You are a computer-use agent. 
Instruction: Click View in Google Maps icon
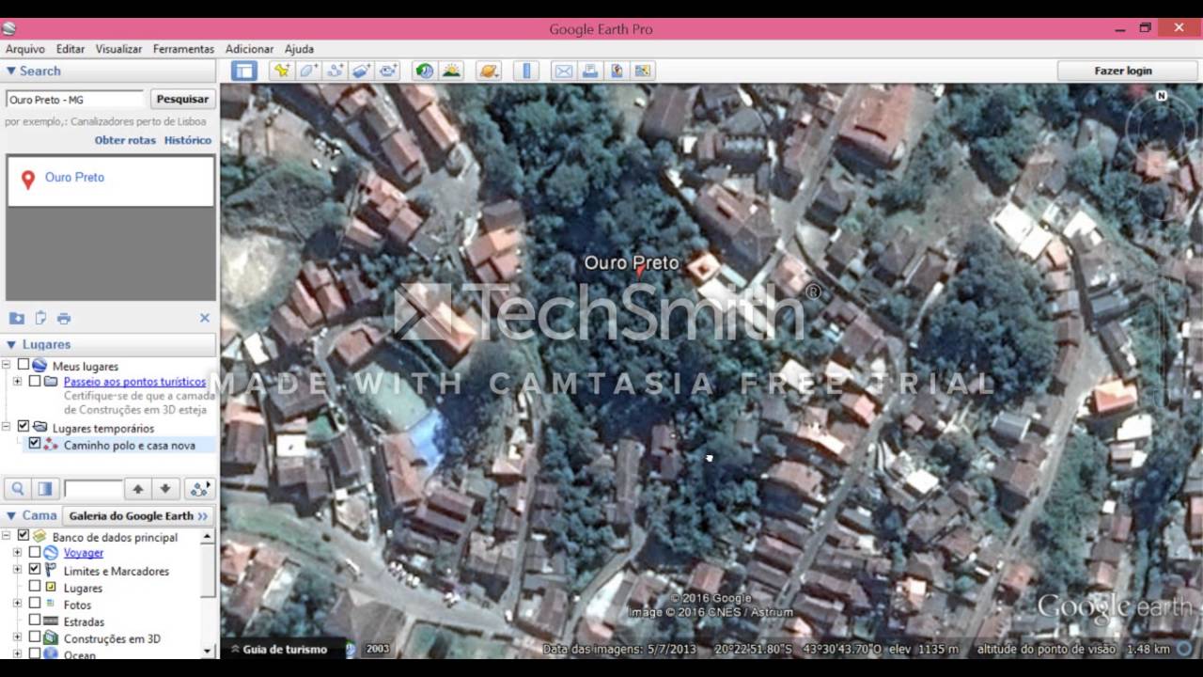point(617,71)
